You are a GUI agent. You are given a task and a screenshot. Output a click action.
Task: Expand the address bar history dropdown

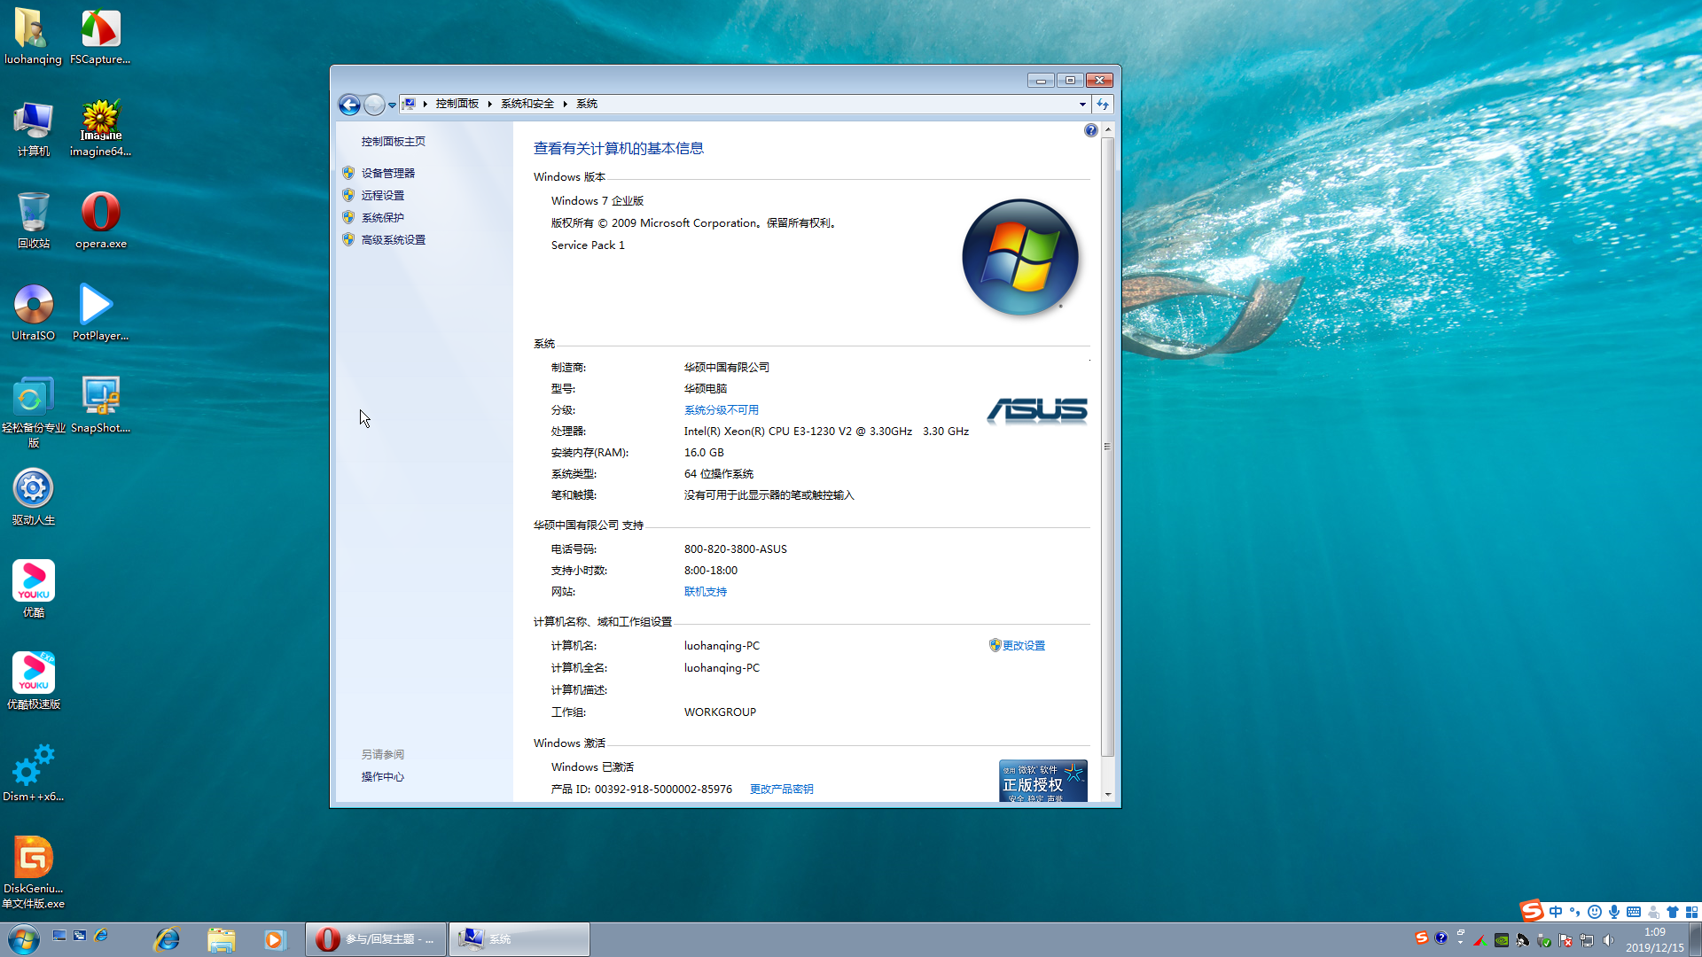coord(1082,105)
